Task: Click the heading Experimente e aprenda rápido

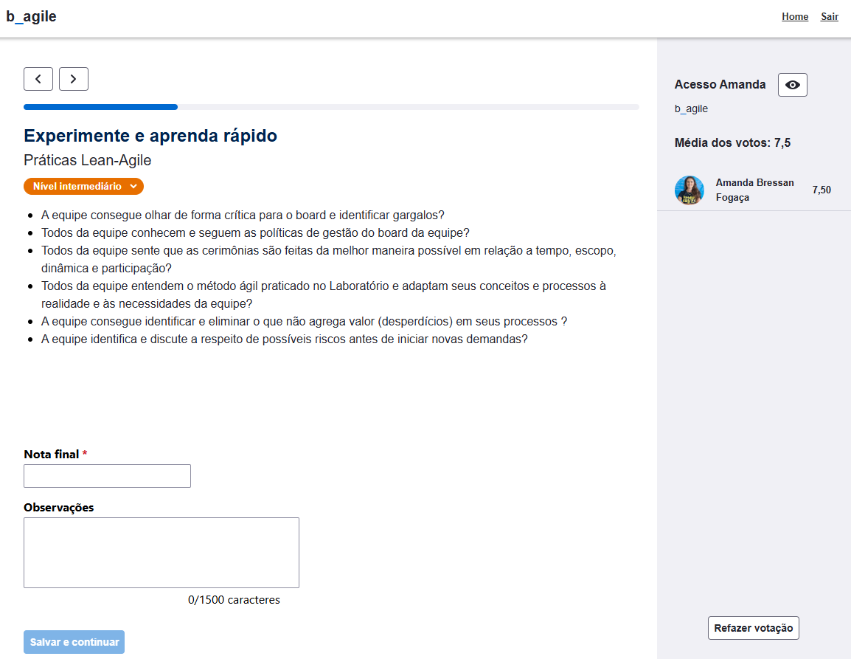Action: (150, 136)
